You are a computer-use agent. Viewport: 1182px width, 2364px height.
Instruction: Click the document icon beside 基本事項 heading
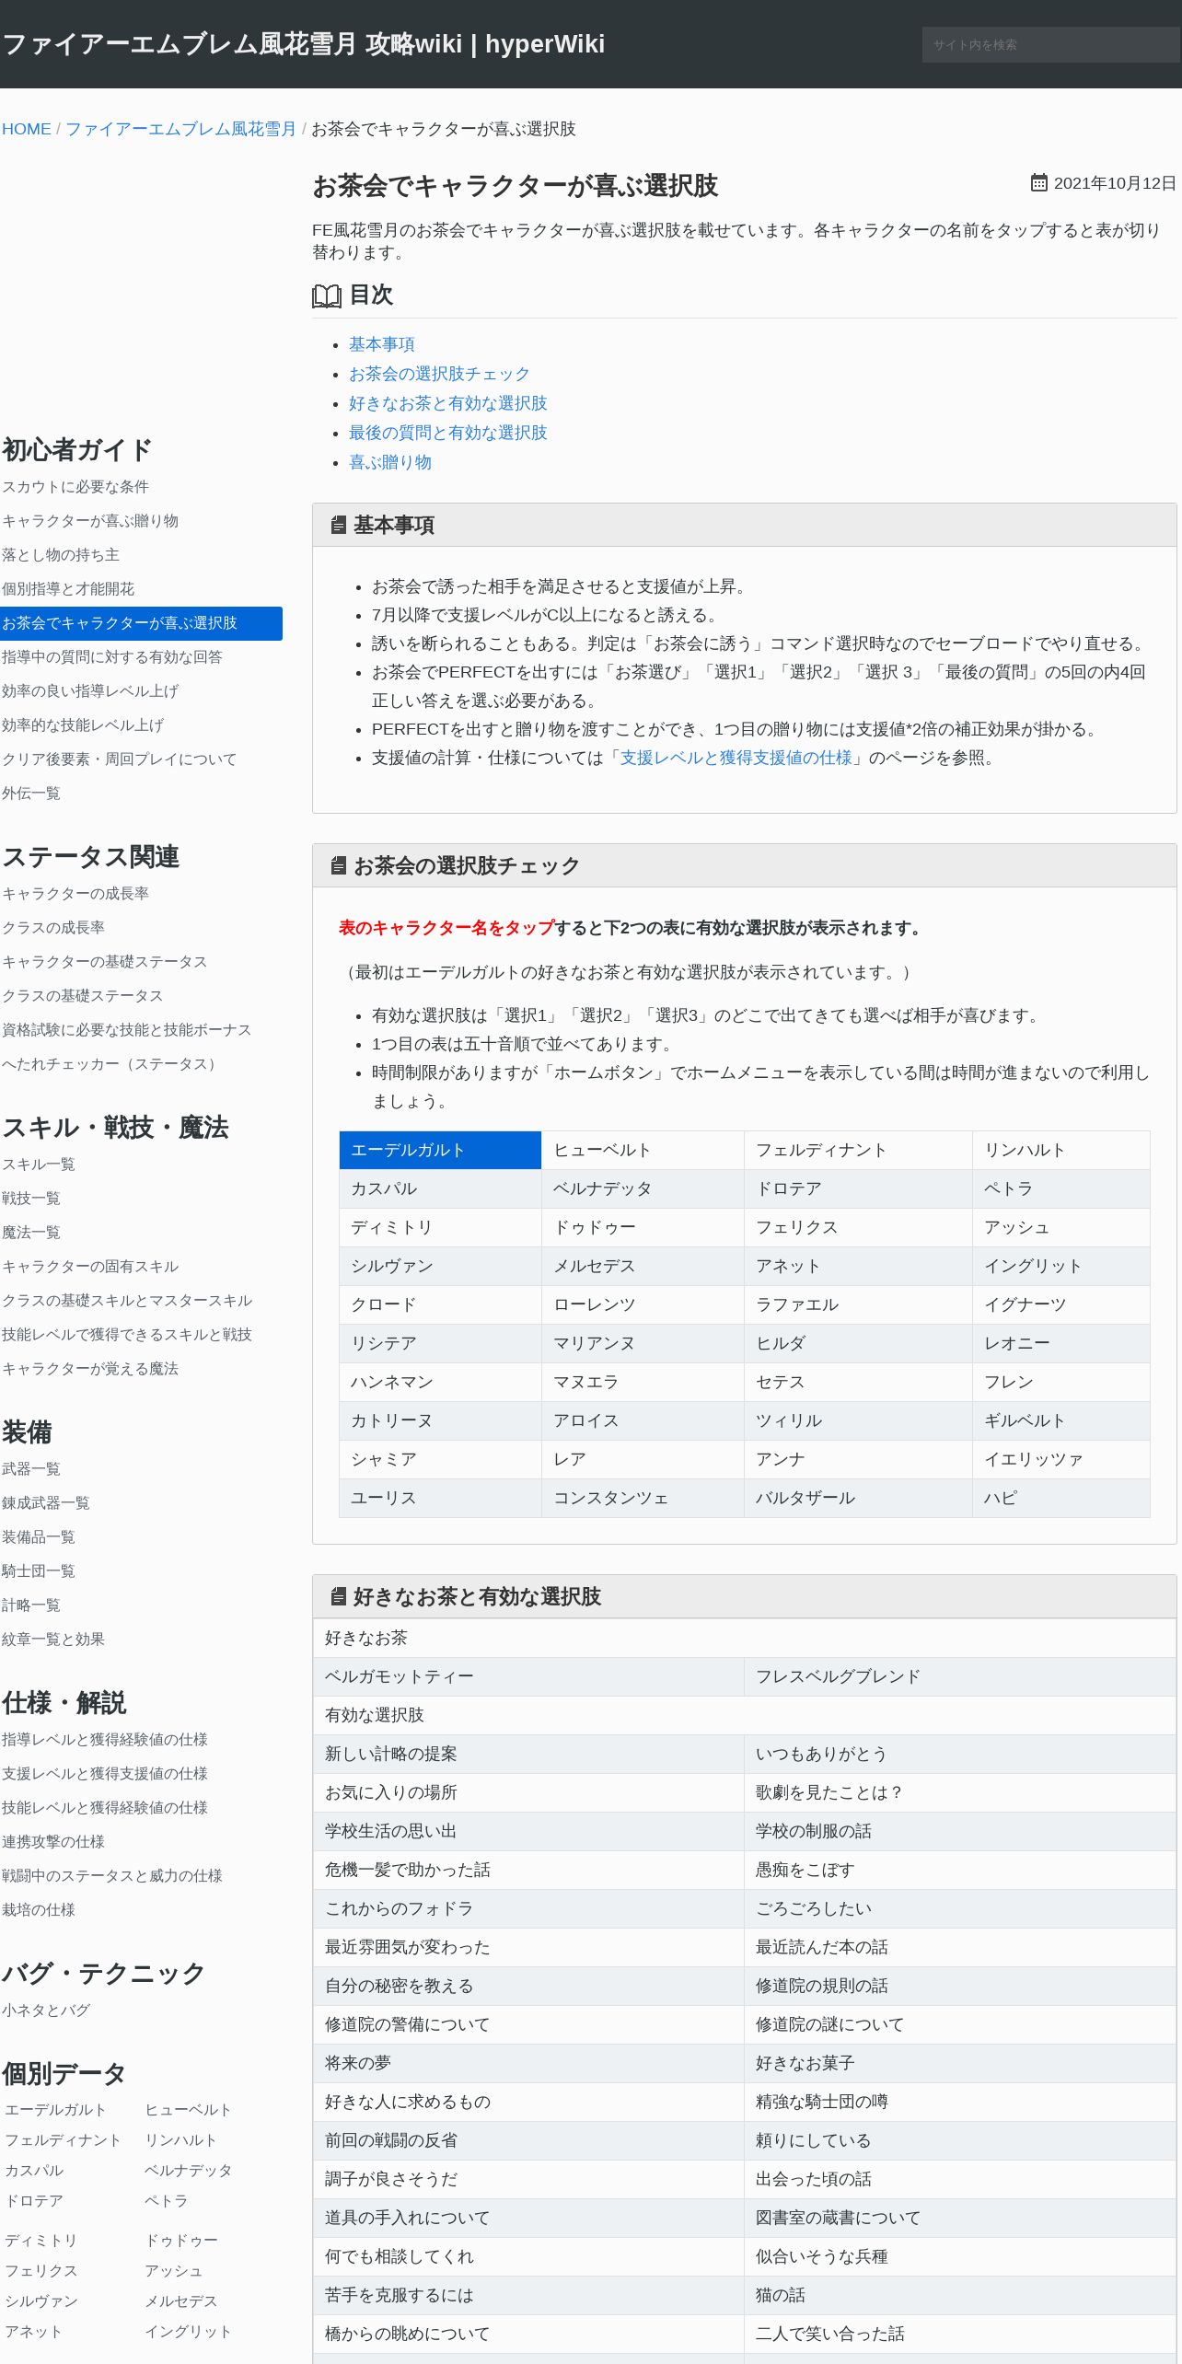point(338,526)
